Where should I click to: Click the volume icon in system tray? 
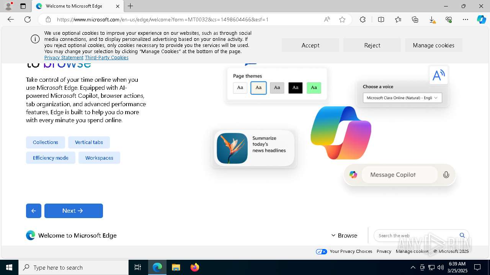pos(440,267)
